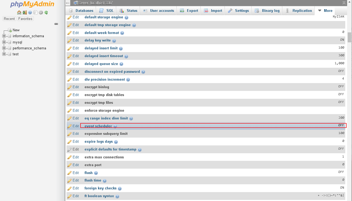352x201 pixels.
Task: Click Edit for delay key write
Action: click(73, 40)
